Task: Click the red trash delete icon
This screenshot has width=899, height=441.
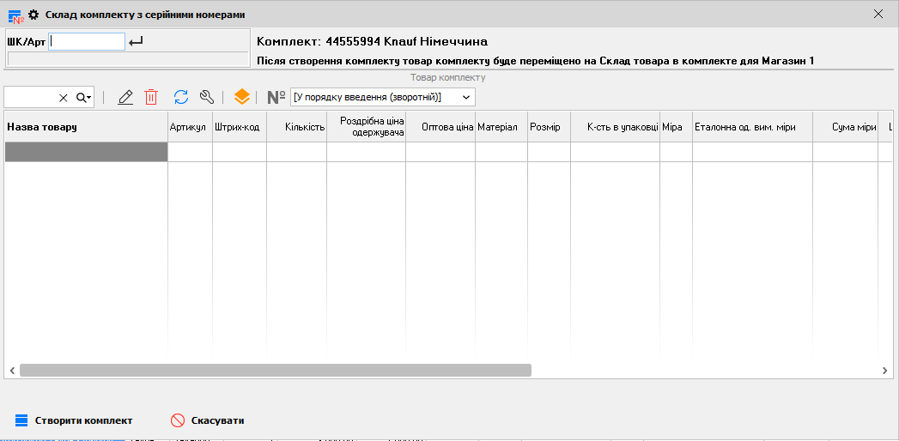Action: click(151, 98)
